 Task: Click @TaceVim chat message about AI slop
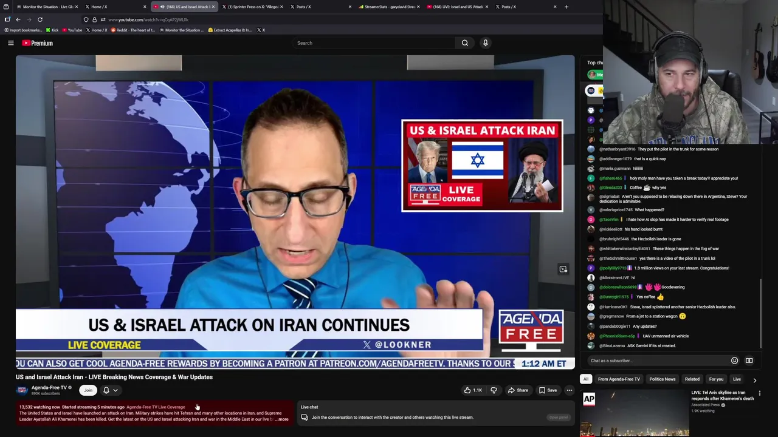[658, 220]
